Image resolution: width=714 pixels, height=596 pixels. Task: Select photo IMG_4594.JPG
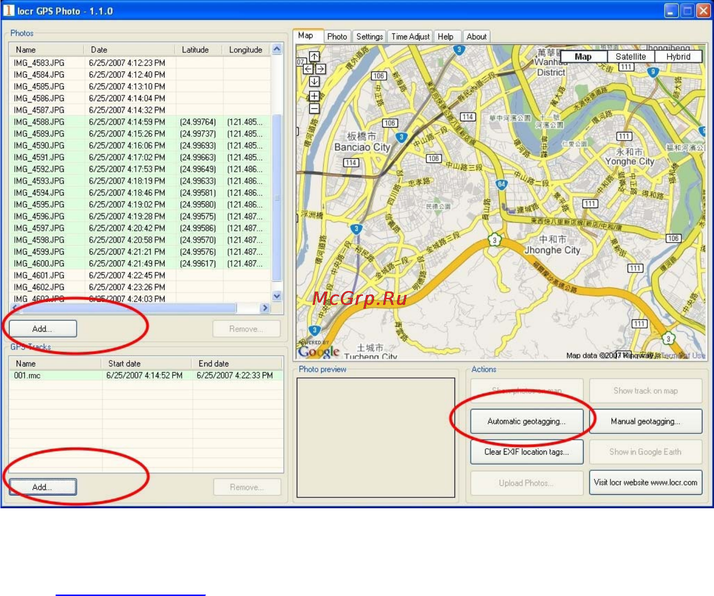140,193
